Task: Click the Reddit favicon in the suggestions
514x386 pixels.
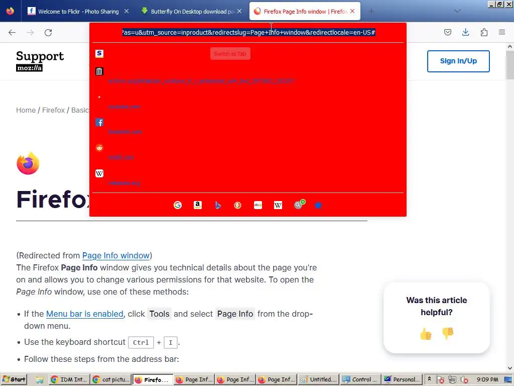Action: [x=99, y=148]
